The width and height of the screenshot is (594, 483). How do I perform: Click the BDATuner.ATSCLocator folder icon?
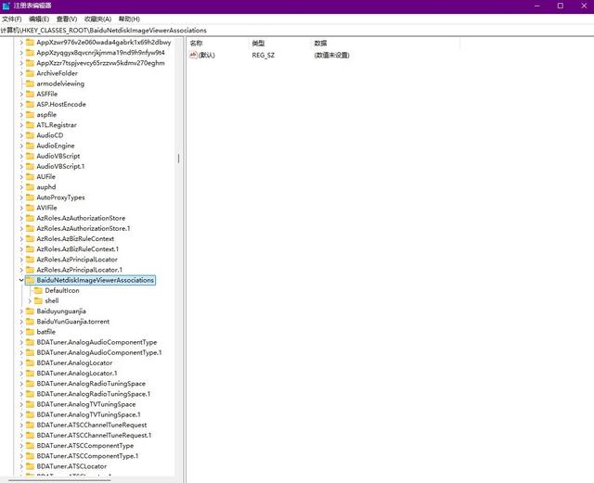(x=30, y=466)
